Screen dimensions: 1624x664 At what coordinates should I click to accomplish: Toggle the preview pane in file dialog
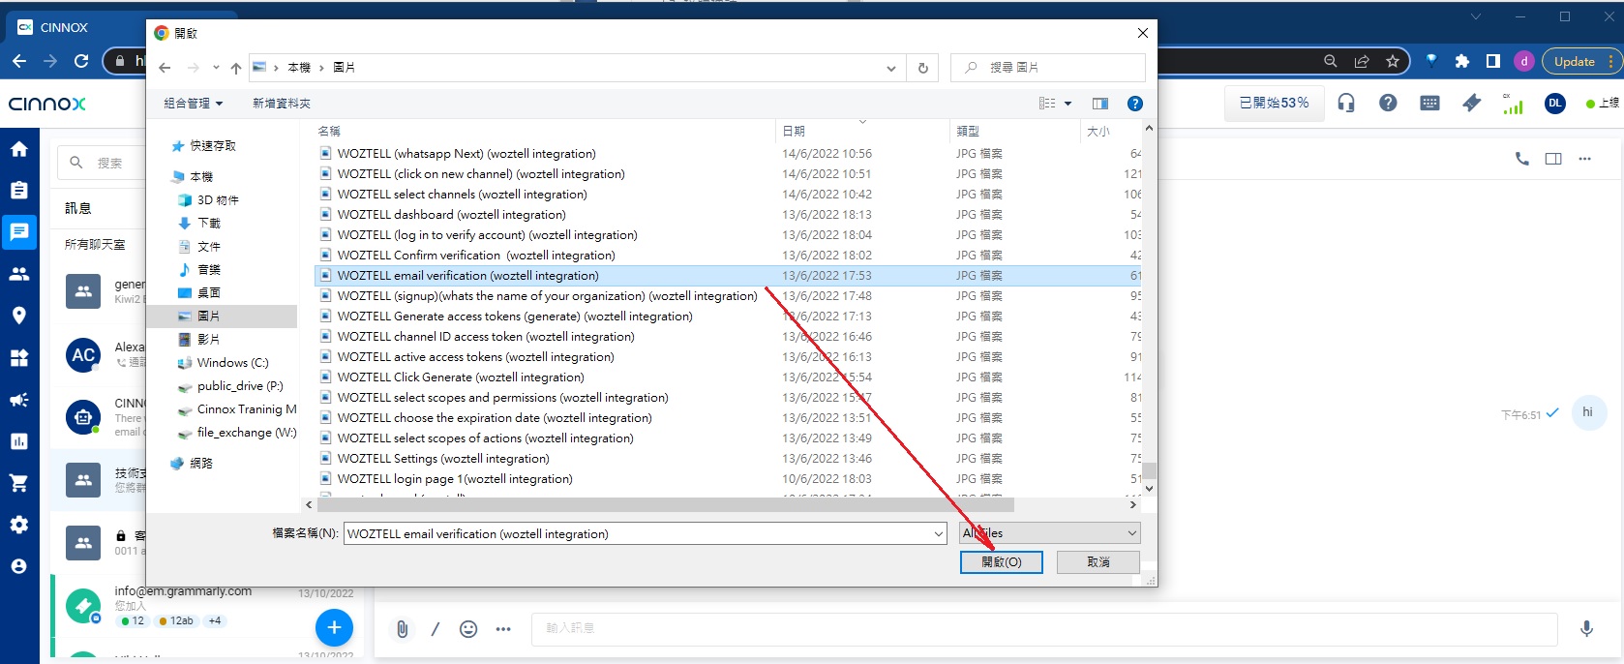pyautogui.click(x=1100, y=104)
